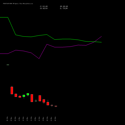This screenshot has width=125, height=125.
Task: Click the '11 May' date axis label
Action: point(19,119)
